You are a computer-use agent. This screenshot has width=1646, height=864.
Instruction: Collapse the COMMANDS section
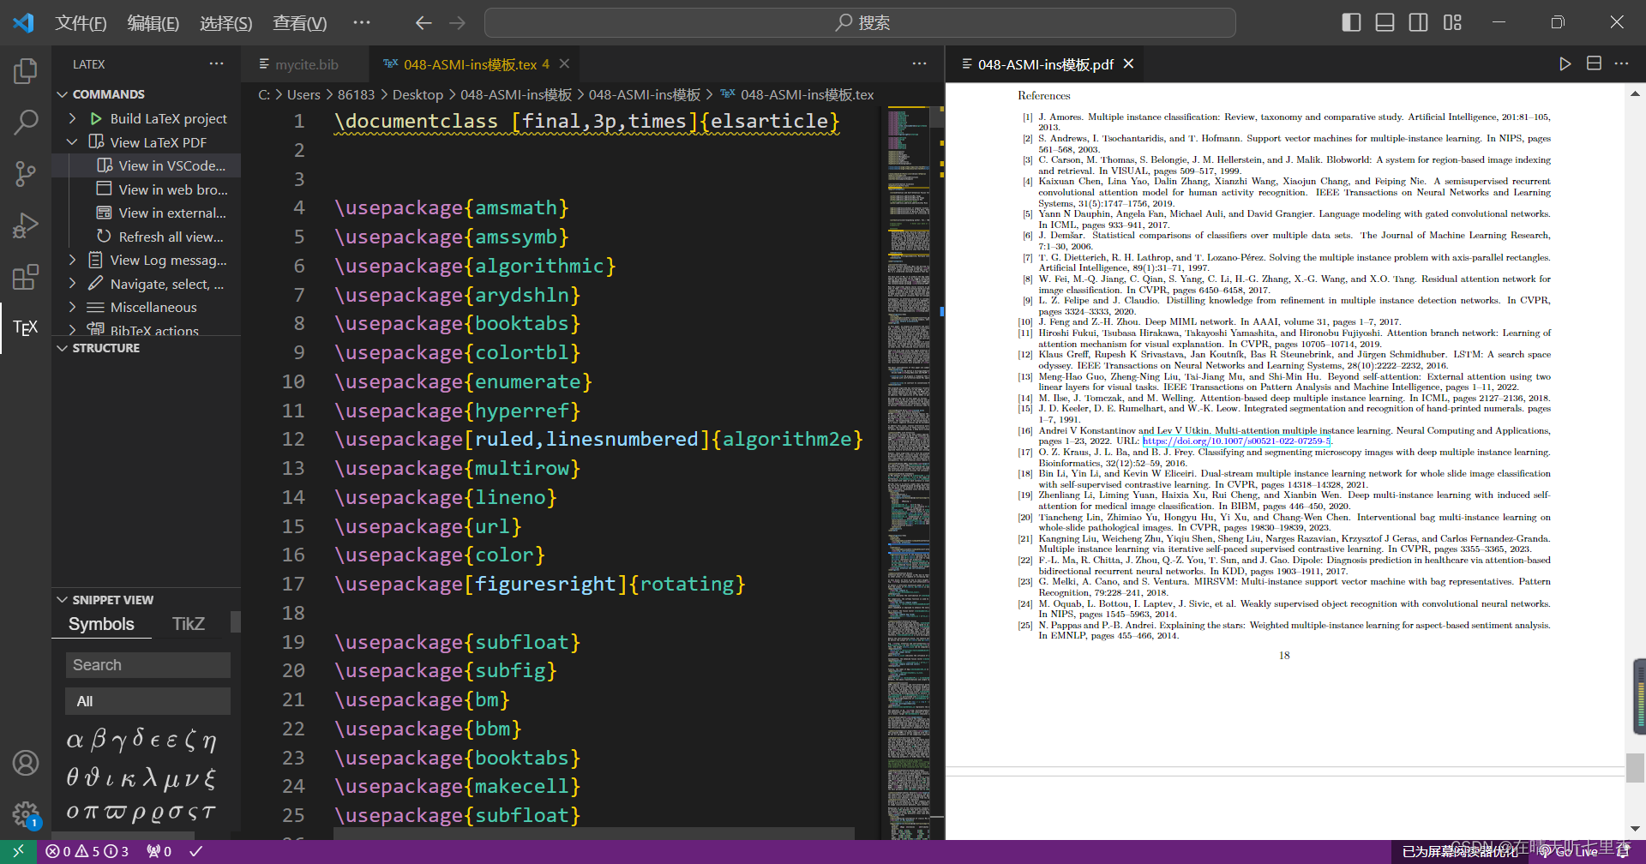coord(62,94)
